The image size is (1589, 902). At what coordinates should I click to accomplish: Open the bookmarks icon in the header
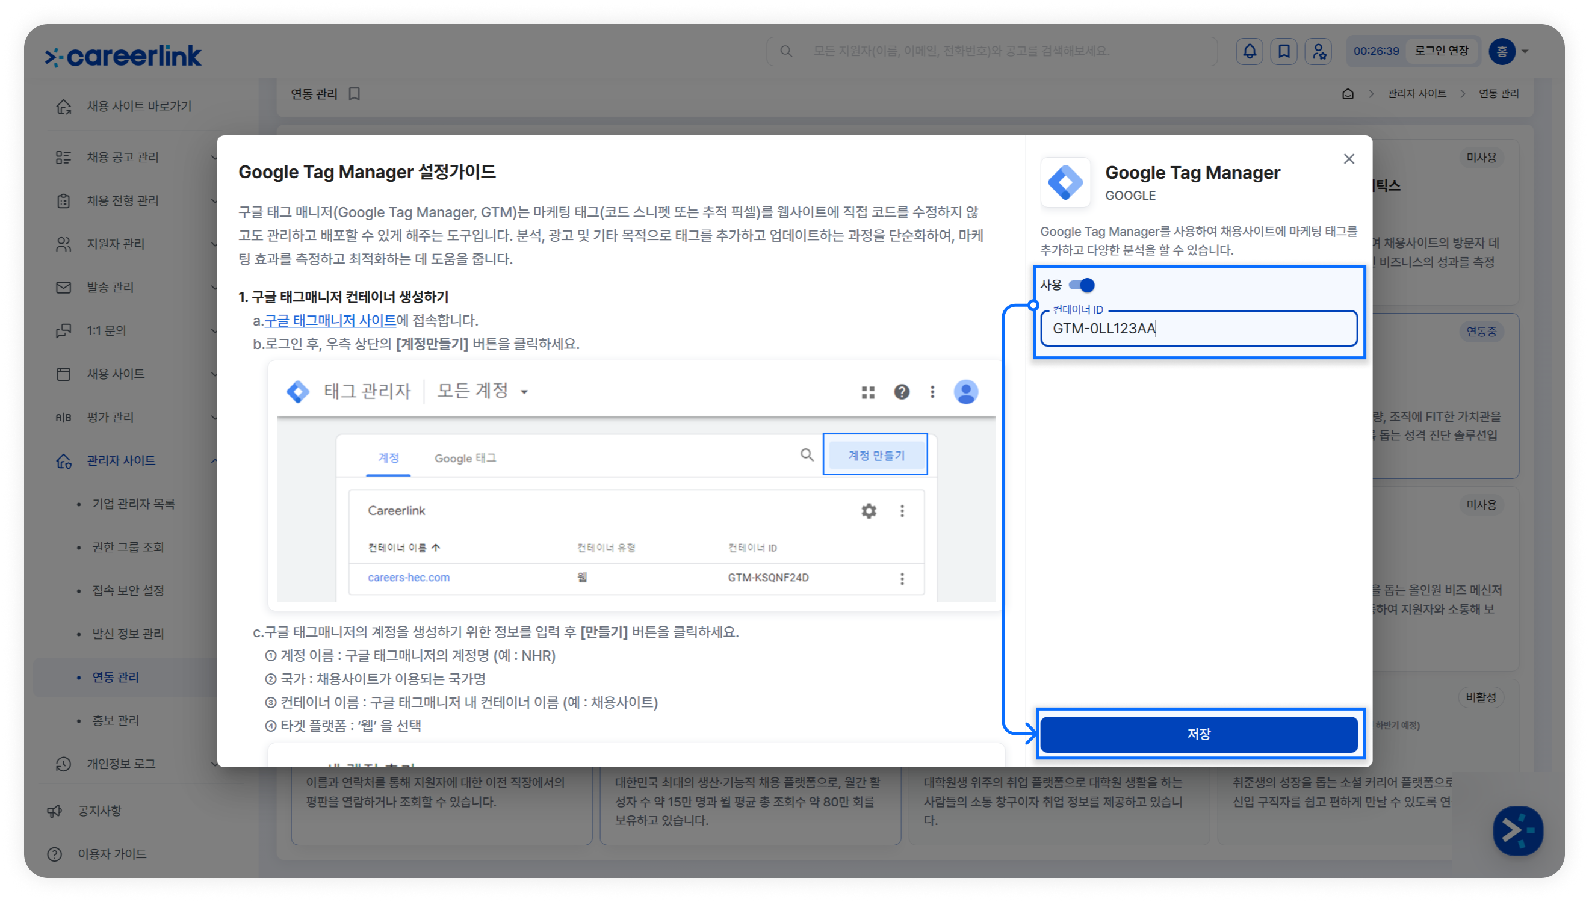tap(1284, 51)
